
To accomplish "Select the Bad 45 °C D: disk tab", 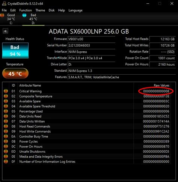I will [33, 19].
